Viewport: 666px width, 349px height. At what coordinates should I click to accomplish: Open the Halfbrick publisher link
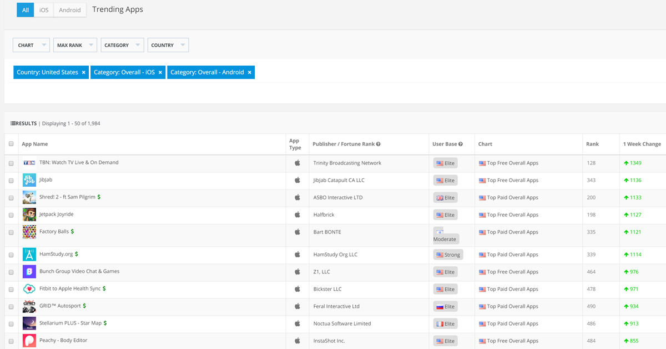(x=324, y=215)
